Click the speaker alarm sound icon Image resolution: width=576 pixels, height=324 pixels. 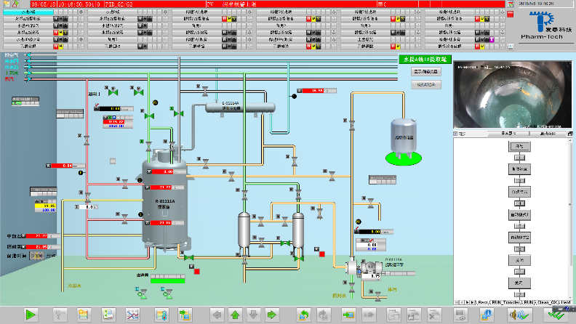pos(517,315)
